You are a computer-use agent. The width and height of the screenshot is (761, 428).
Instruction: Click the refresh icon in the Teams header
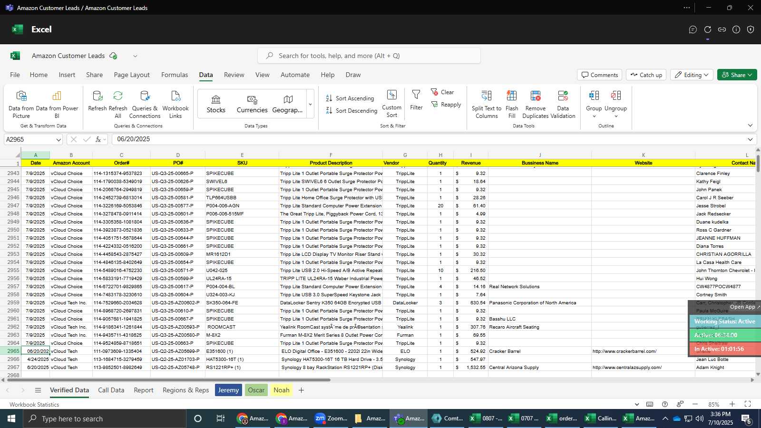pos(708,29)
